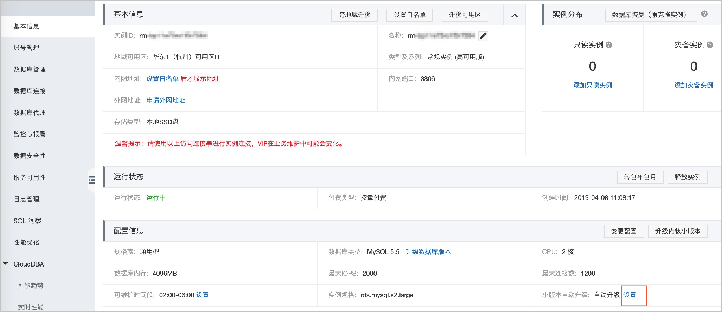Open 服务可用性 in the sidebar
The height and width of the screenshot is (312, 722).
click(30, 177)
